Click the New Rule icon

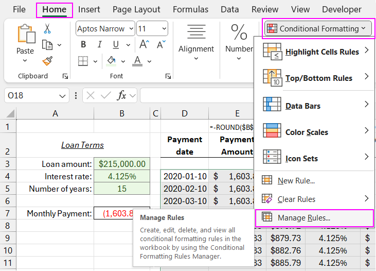coord(267,180)
